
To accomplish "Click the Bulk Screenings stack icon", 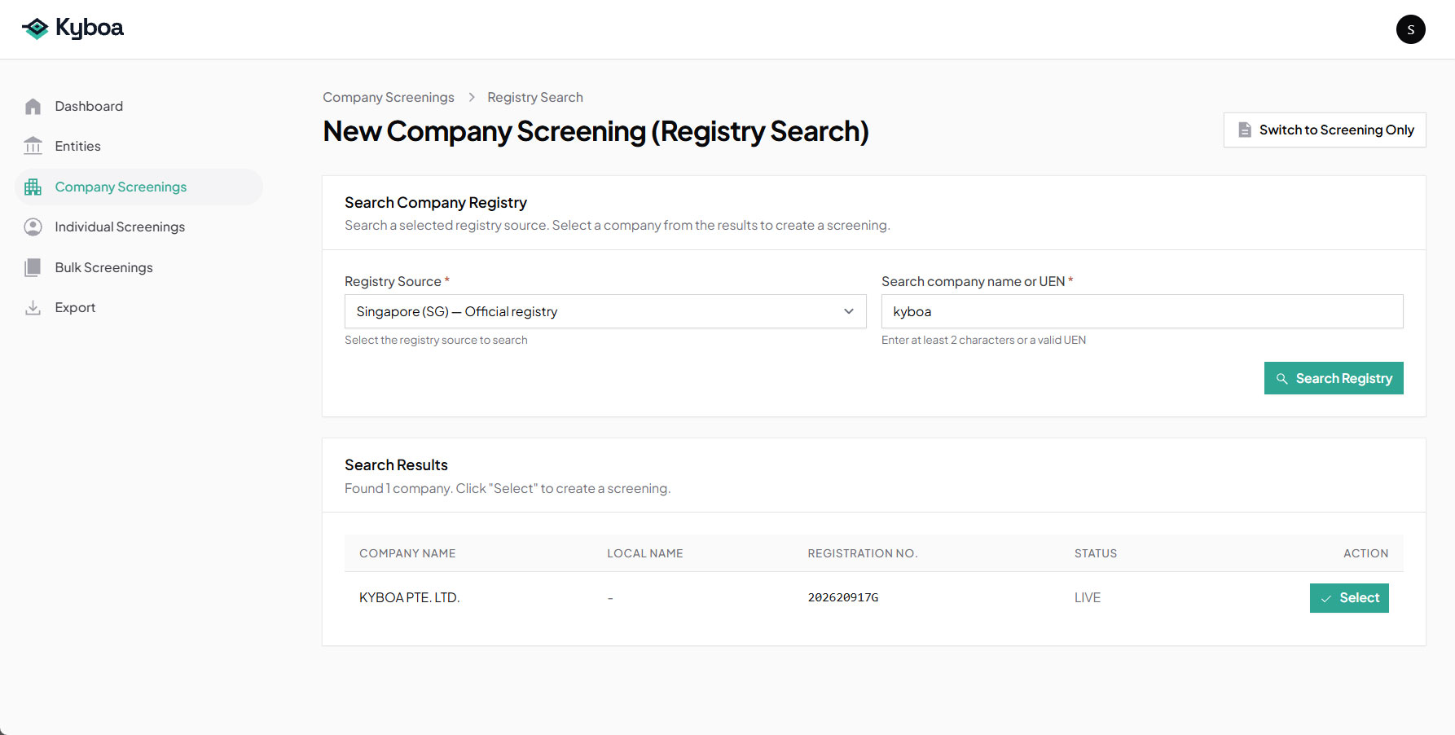I will 33,267.
